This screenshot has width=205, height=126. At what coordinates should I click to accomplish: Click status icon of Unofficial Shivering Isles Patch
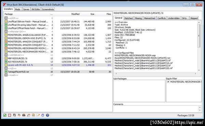(6, 25)
